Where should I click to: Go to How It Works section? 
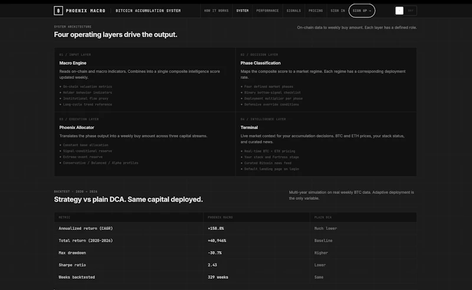coord(216,11)
